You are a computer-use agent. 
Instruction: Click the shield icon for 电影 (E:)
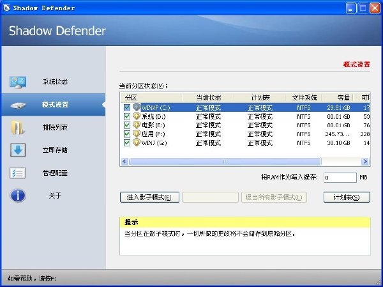point(137,125)
